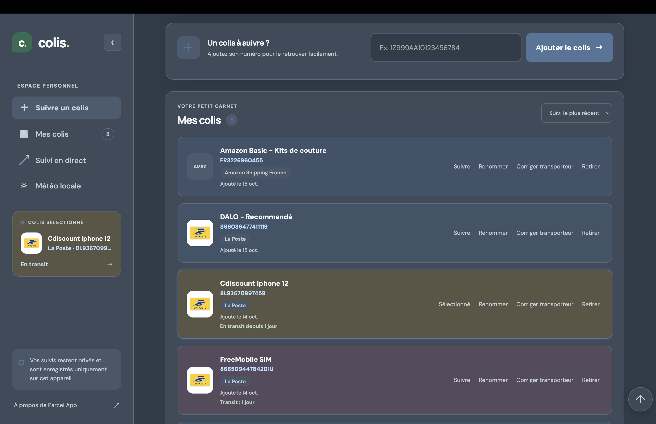This screenshot has width=656, height=424.
Task: Click Suivre on the Amazon Basic parcel
Action: point(462,167)
